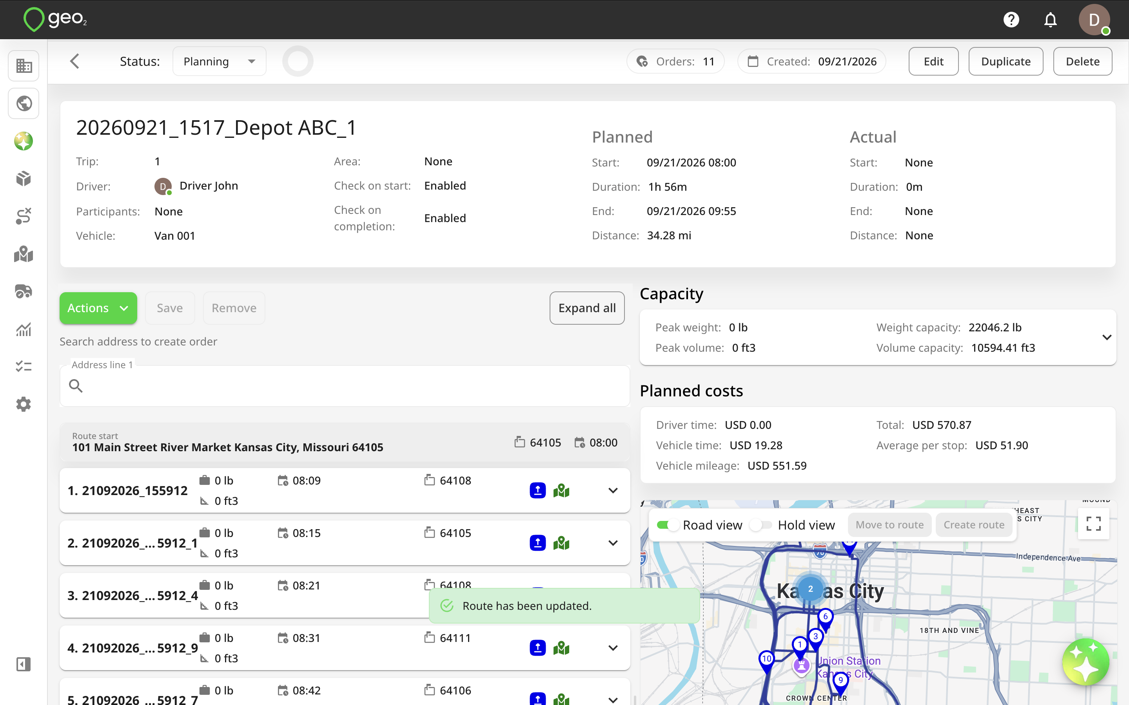Click the geo2 logo

[x=55, y=20]
